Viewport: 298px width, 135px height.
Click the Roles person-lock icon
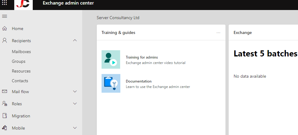pyautogui.click(x=5, y=104)
